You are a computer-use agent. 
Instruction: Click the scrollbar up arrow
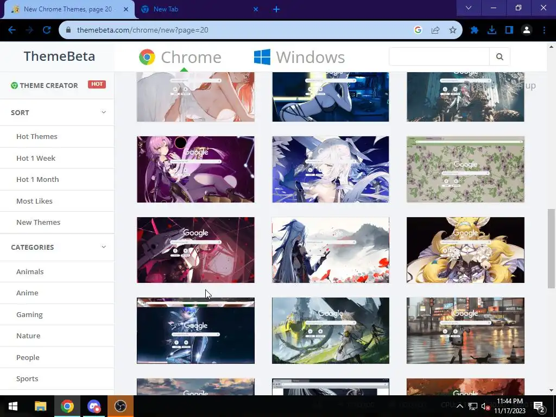point(551,47)
